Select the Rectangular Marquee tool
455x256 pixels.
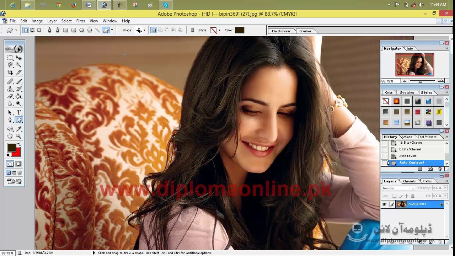point(10,58)
